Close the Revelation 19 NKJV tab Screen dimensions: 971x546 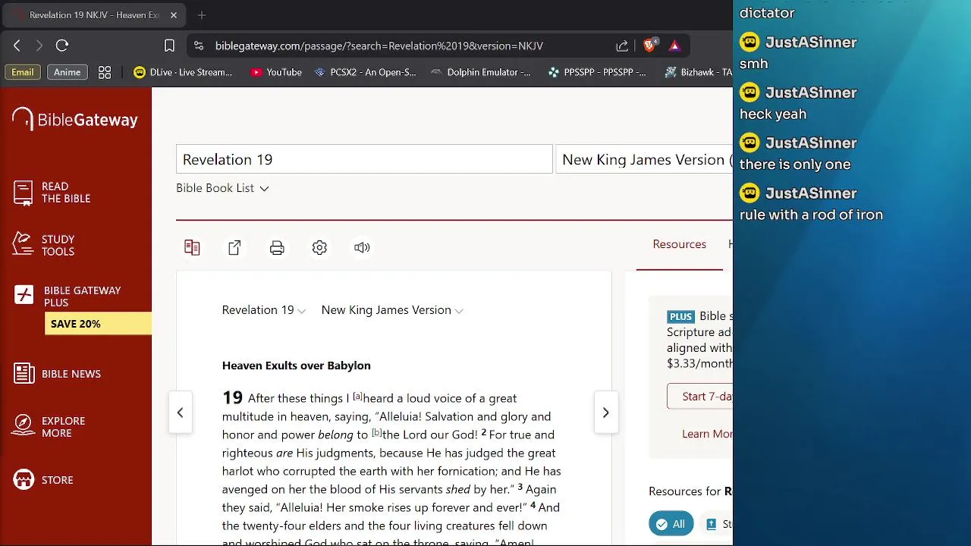tap(173, 14)
